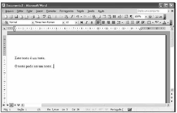177x113 pixels.
Task: Toggle SE overtype mode in status bar
Action: click(106, 110)
